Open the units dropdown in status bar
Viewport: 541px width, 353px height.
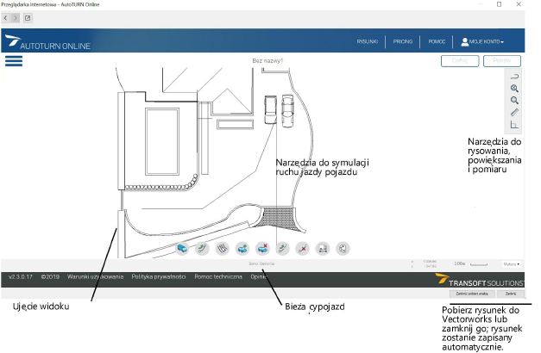512,264
